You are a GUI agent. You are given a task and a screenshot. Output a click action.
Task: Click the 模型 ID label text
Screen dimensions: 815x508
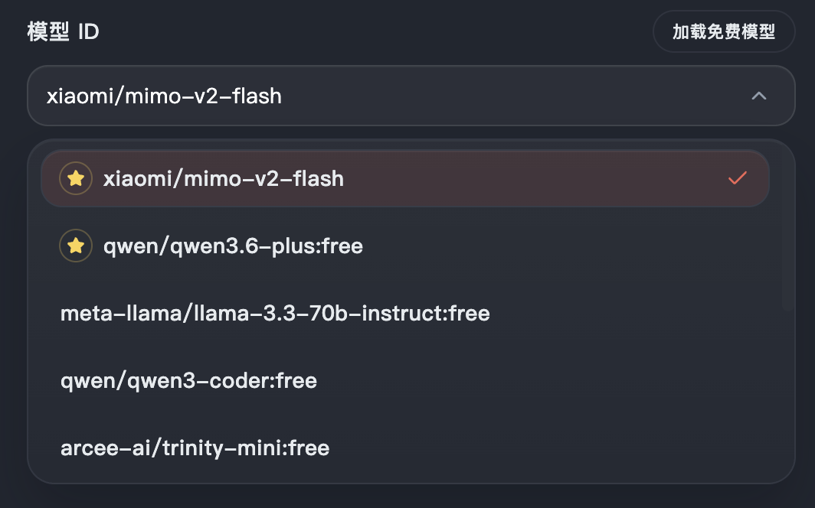63,32
